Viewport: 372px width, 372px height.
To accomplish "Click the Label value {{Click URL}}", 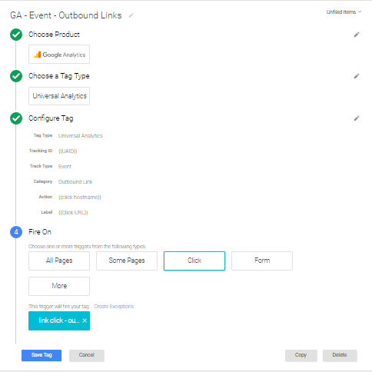I will [73, 212].
